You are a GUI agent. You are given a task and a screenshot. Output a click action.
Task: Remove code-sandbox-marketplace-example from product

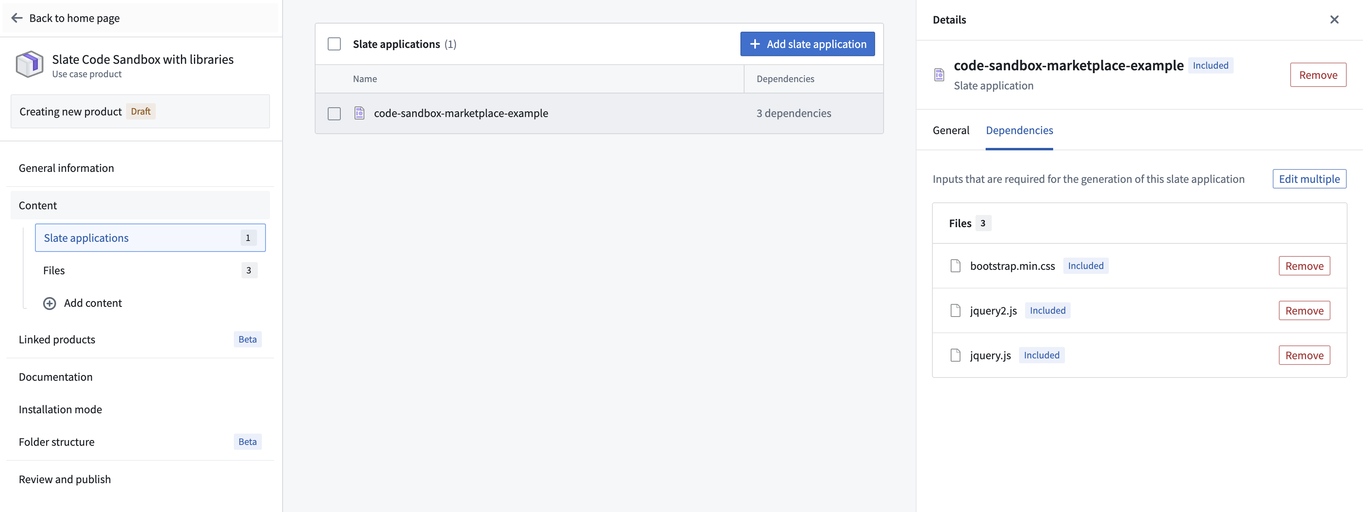[1318, 75]
